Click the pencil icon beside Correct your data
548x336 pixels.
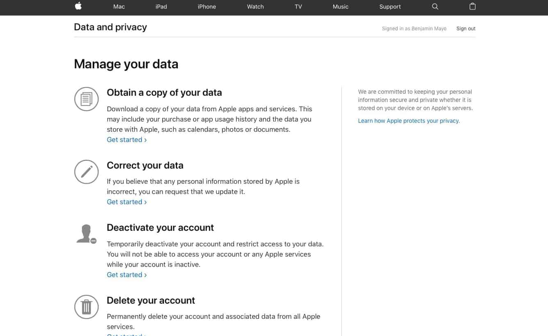click(x=86, y=172)
